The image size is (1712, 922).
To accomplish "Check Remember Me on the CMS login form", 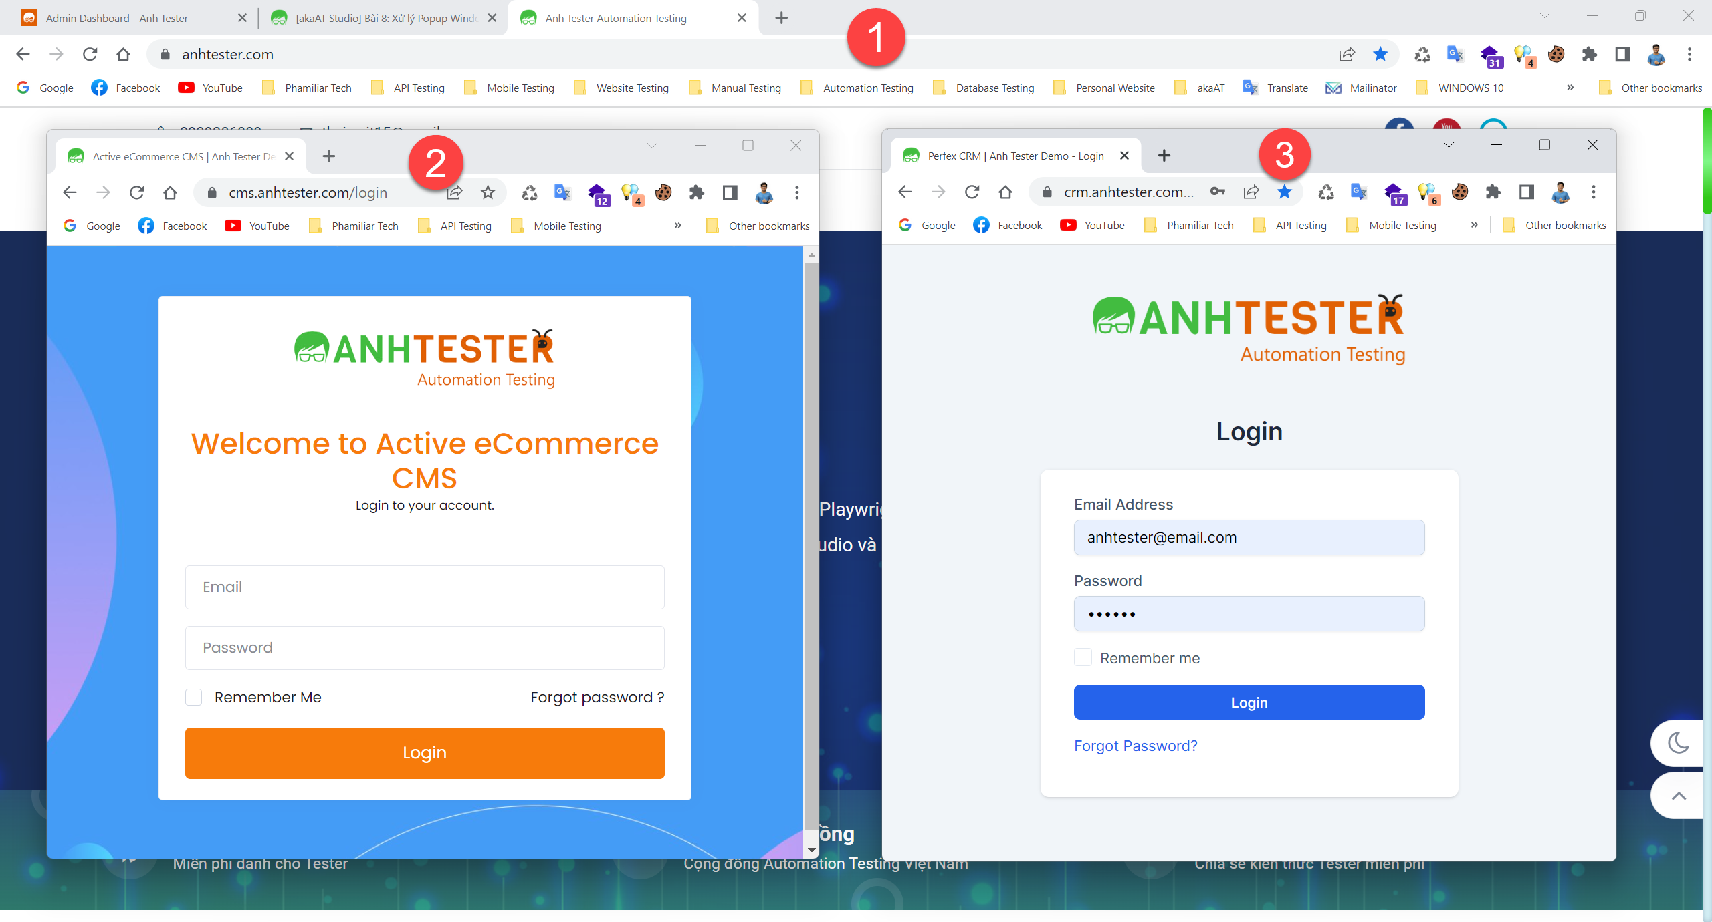I will click(x=194, y=697).
